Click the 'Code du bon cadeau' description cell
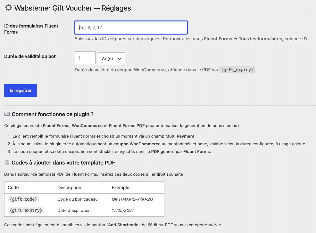Screen dimensions: 316x233 click(78, 199)
